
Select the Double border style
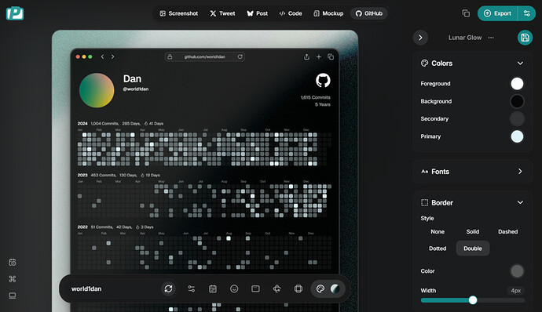point(473,249)
